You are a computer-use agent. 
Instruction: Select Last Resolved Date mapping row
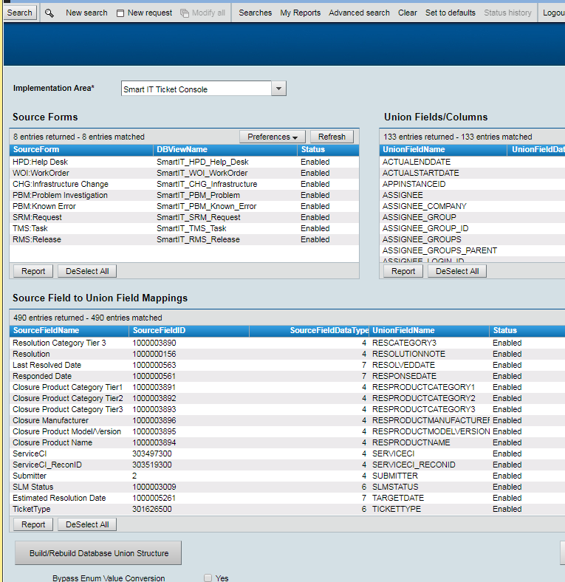(x=287, y=366)
